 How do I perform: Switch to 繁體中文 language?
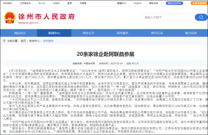coord(121,3)
